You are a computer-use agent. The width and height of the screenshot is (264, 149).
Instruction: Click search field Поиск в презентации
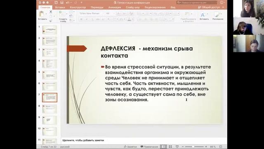(197, 2)
